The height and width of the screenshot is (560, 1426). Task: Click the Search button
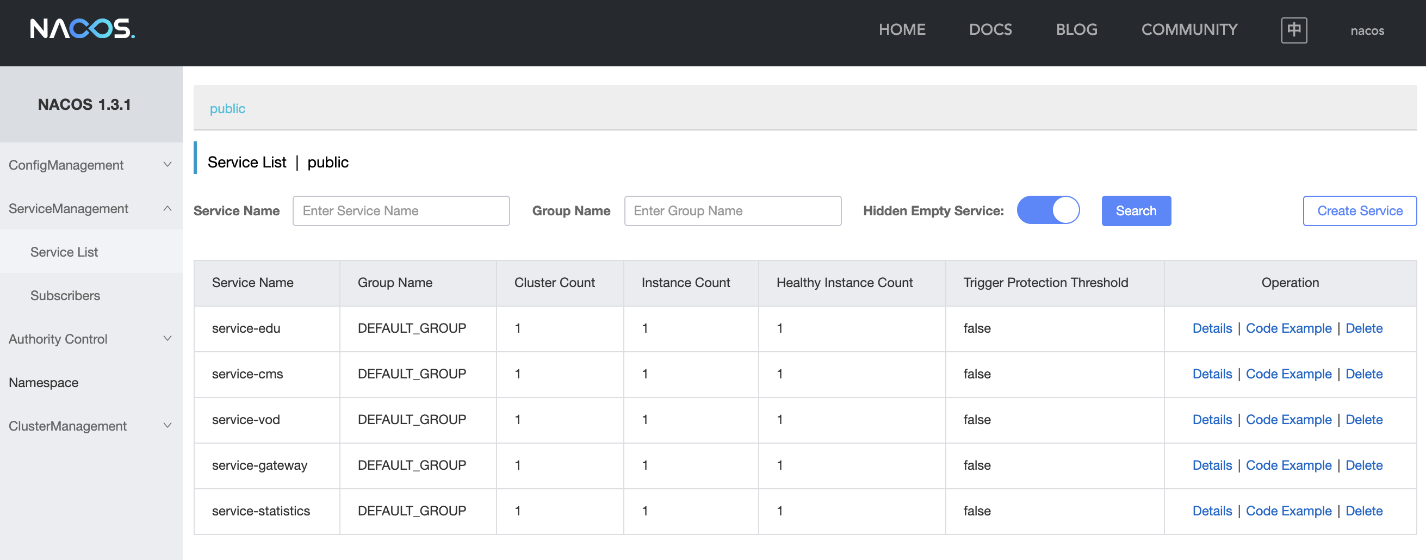(x=1136, y=210)
